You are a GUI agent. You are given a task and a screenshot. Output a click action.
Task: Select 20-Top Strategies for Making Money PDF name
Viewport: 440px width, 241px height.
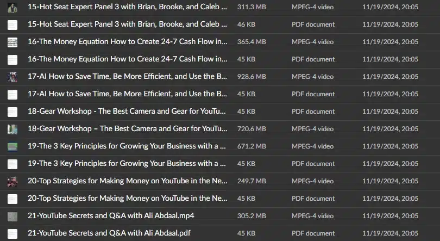[x=128, y=199]
